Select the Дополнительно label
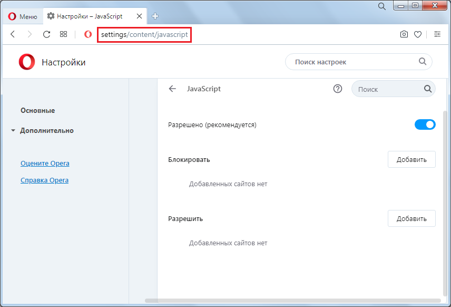Screen dimensions: 451x307 pyautogui.click(x=47, y=131)
